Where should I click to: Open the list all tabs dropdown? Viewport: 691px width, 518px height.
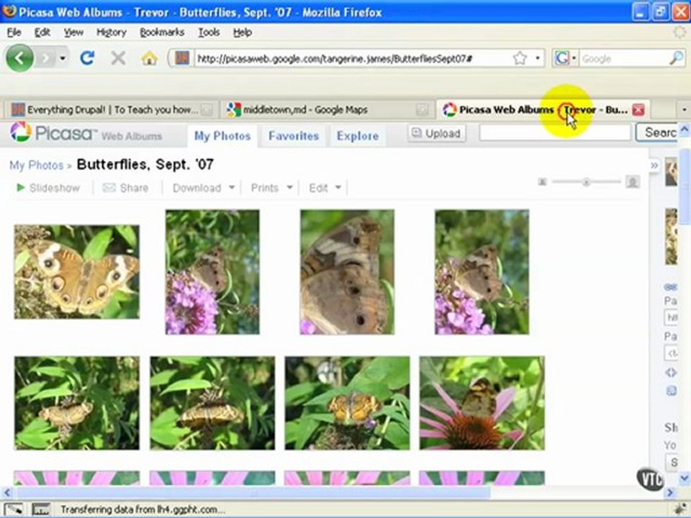pyautogui.click(x=684, y=109)
